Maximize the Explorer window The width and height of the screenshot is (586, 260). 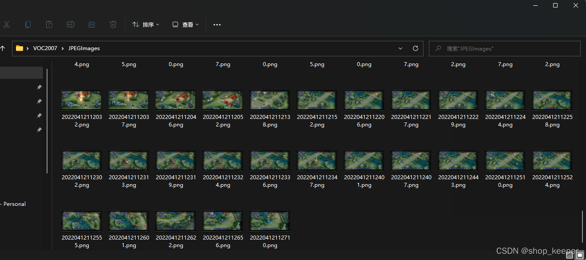point(555,5)
